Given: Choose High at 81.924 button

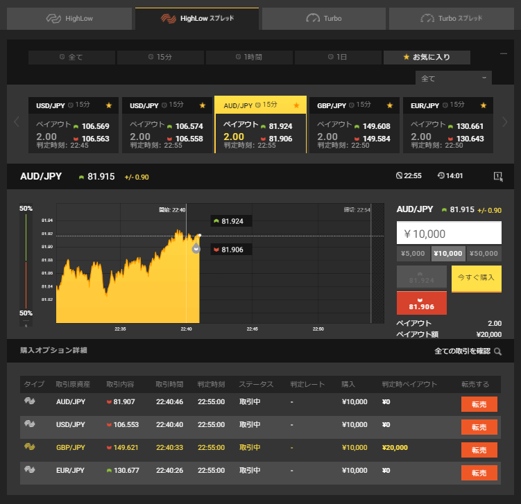Looking at the screenshot, I should [x=422, y=277].
